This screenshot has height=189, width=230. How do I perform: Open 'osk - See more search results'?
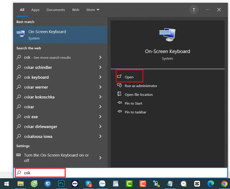pyautogui.click(x=47, y=57)
